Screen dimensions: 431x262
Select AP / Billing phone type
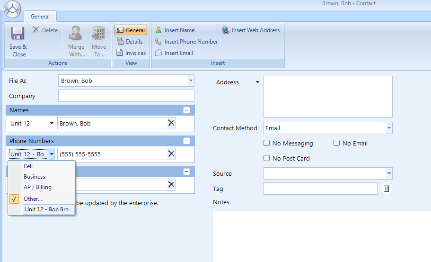37,187
